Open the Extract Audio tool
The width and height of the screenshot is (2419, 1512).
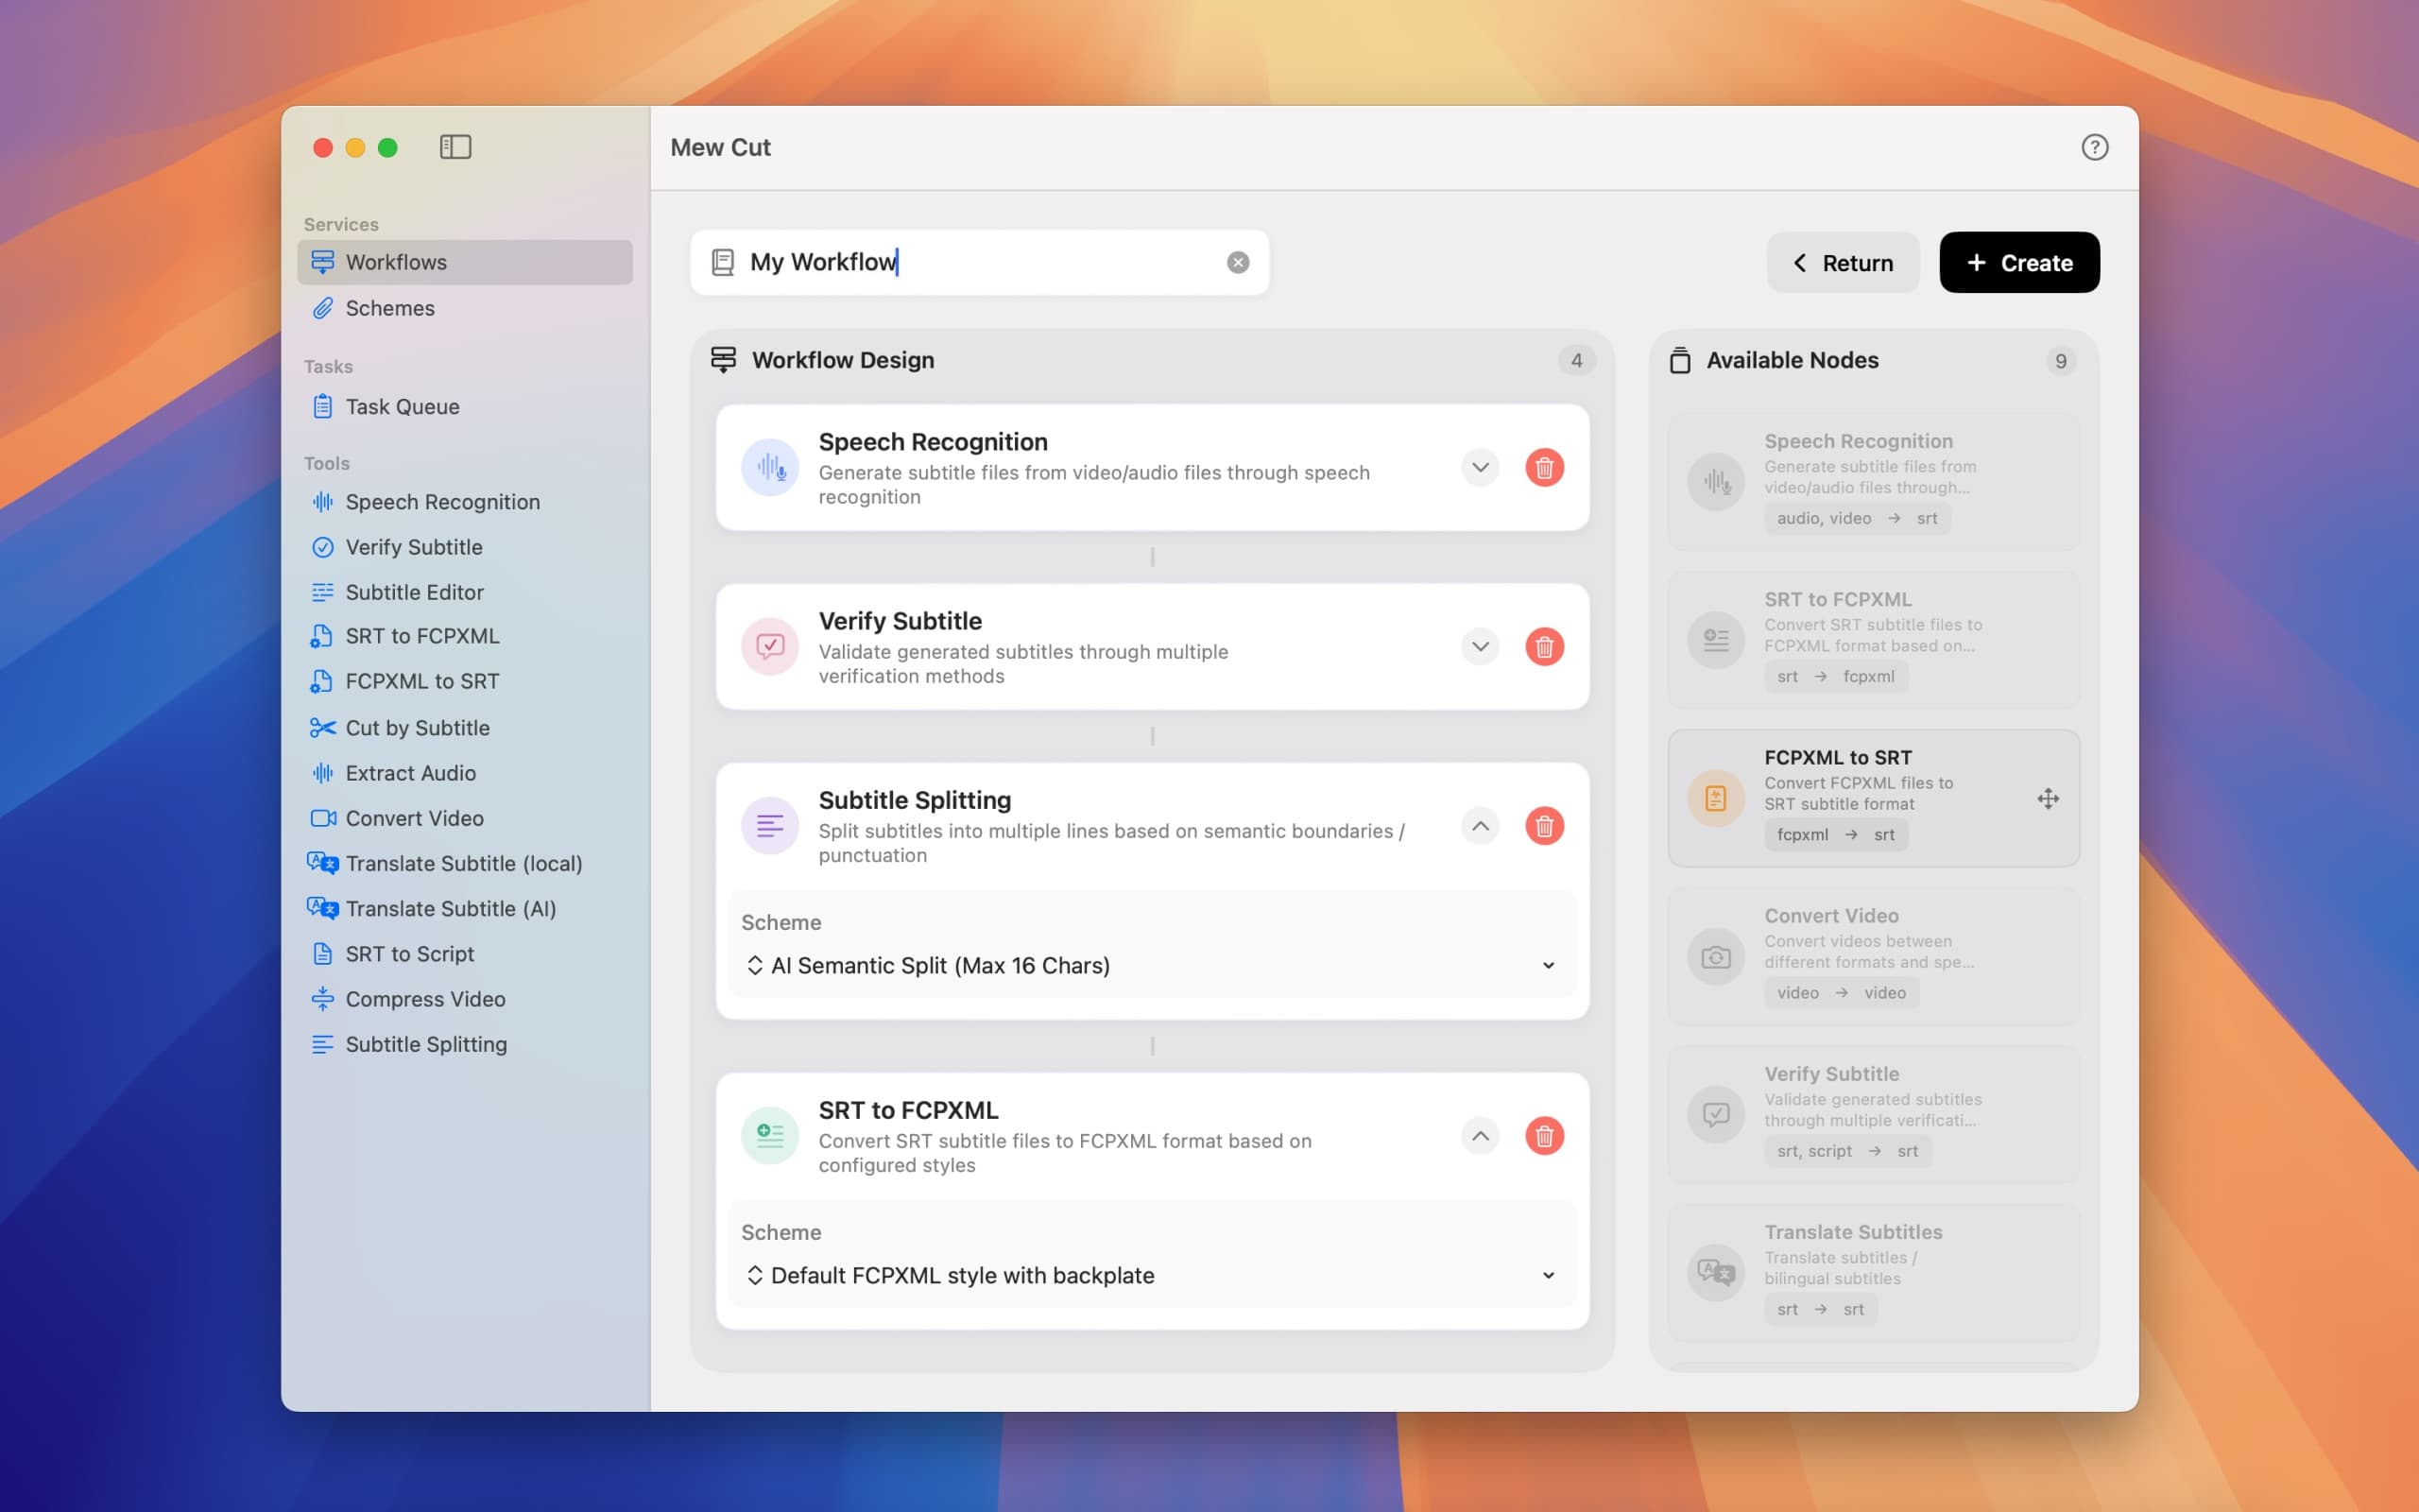coord(410,772)
